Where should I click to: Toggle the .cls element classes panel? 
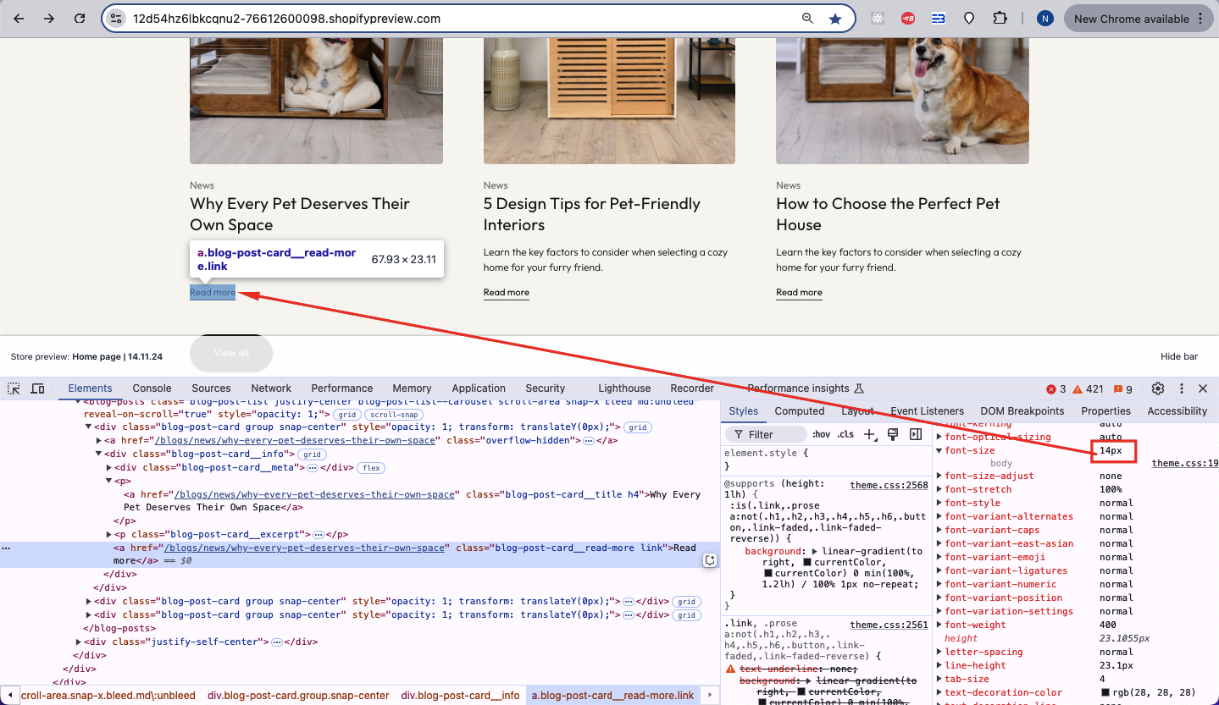point(845,434)
